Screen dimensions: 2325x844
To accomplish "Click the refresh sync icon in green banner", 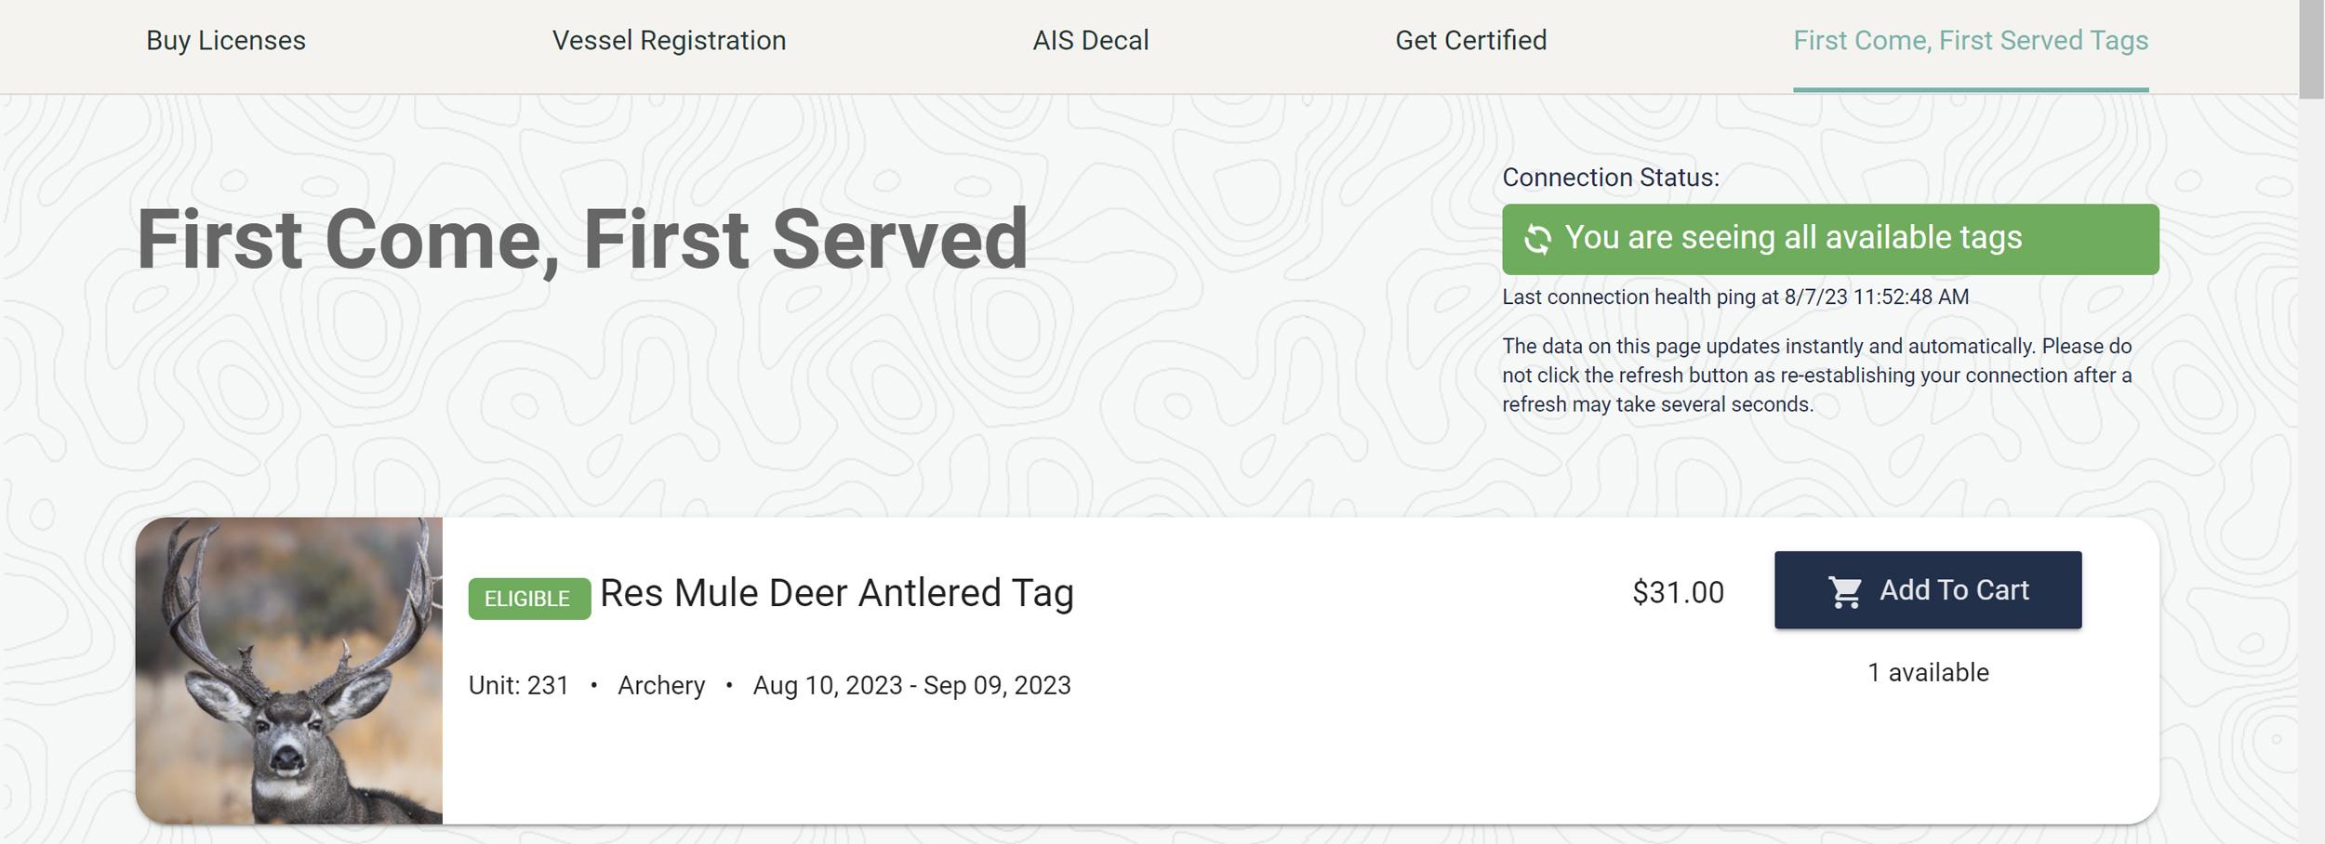I will tap(1538, 239).
